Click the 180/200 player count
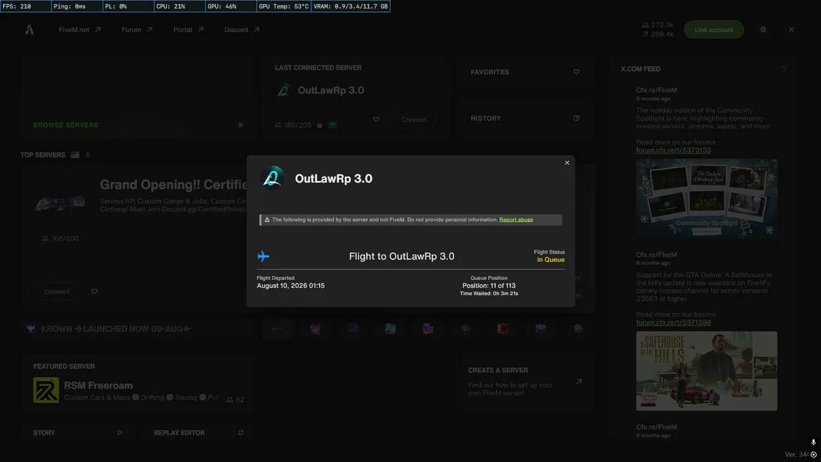 pyautogui.click(x=292, y=125)
